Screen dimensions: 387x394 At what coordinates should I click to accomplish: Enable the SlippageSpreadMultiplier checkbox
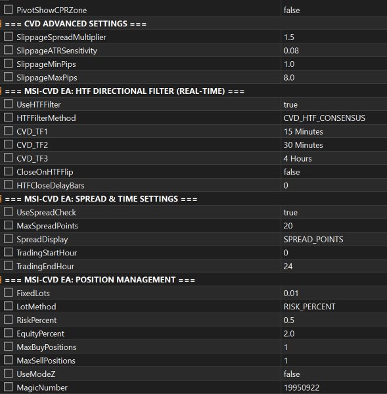pos(9,36)
